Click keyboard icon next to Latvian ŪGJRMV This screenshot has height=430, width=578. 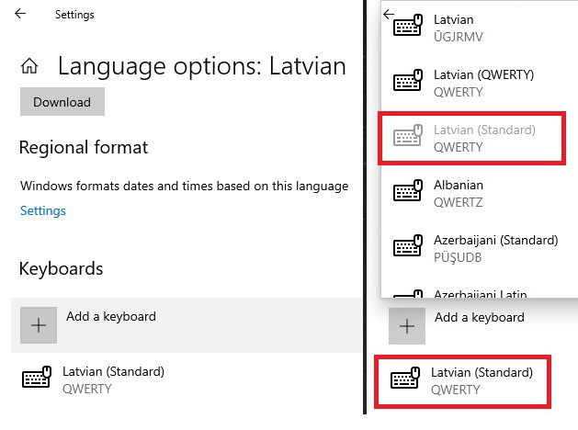[x=408, y=28]
